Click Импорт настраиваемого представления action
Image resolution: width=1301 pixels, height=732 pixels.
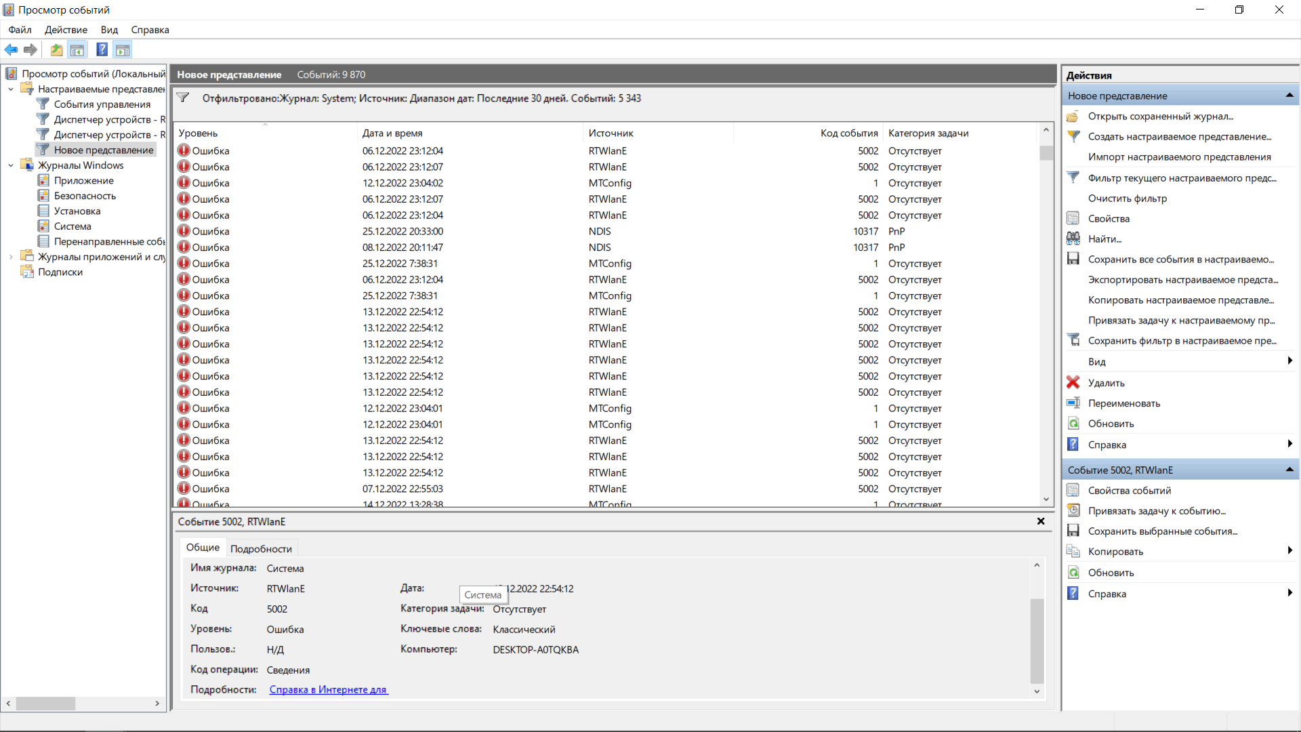click(1179, 157)
